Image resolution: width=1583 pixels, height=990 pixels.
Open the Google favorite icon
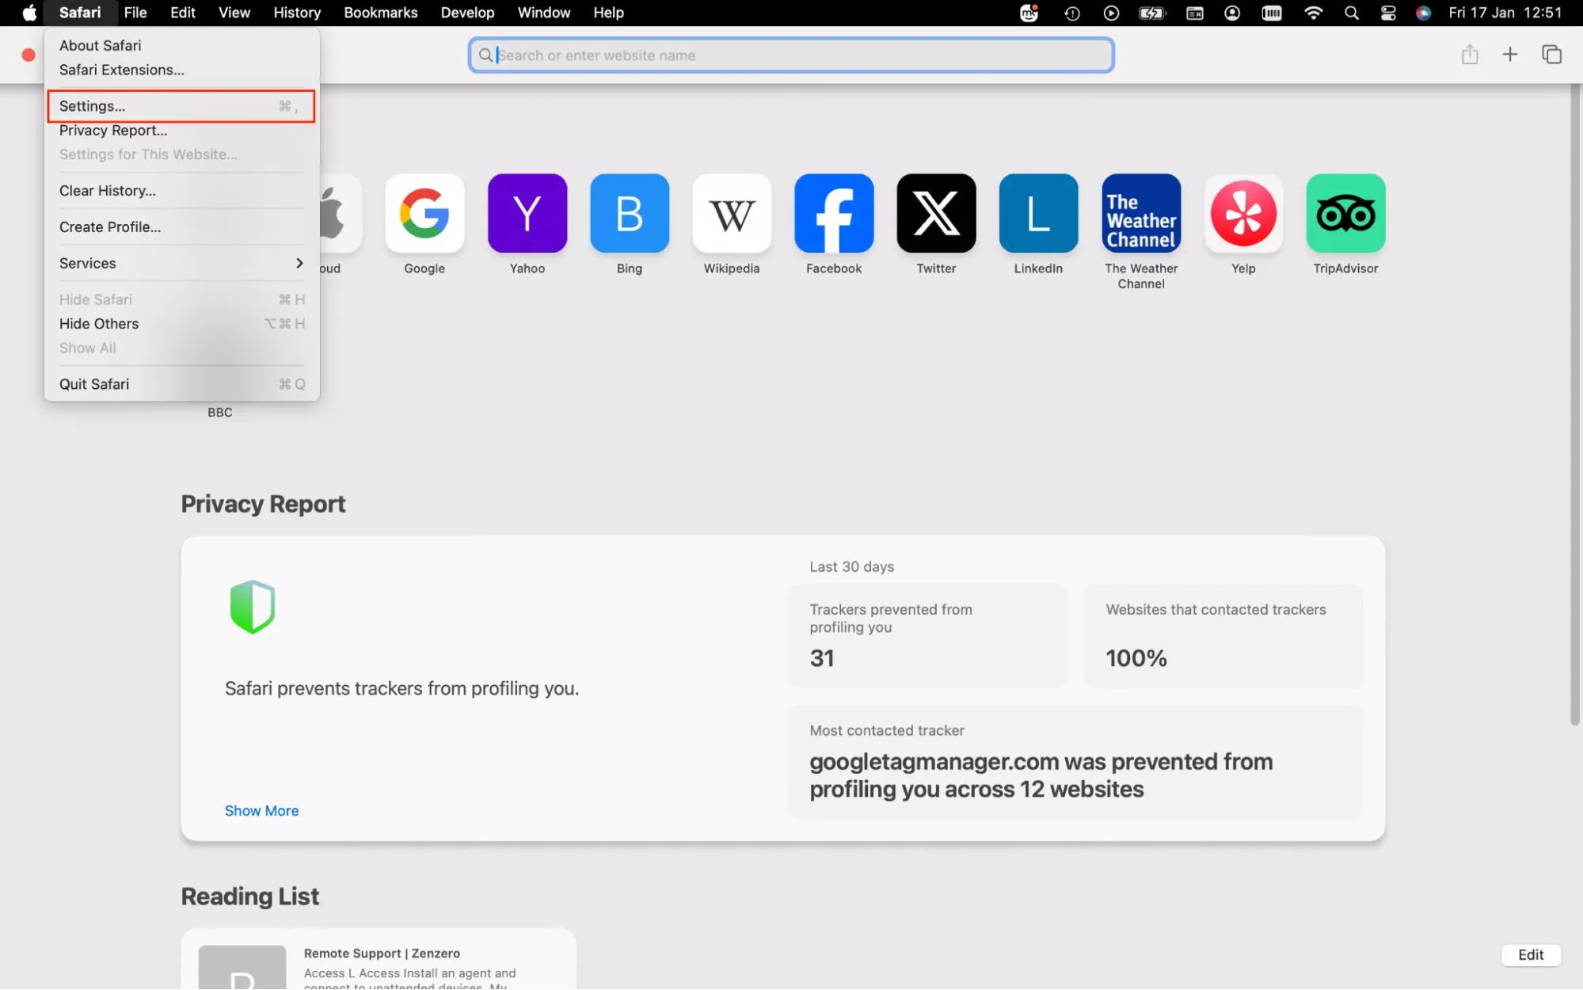click(x=424, y=214)
